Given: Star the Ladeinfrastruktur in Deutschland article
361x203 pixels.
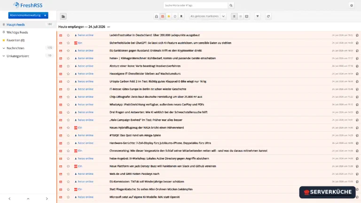Looking at the screenshot, I should pos(68,35).
